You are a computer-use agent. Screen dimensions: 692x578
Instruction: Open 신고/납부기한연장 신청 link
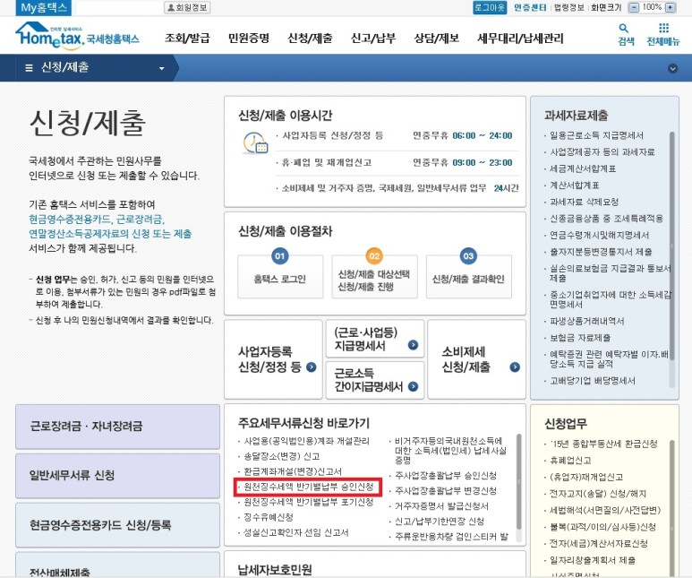pyautogui.click(x=440, y=521)
